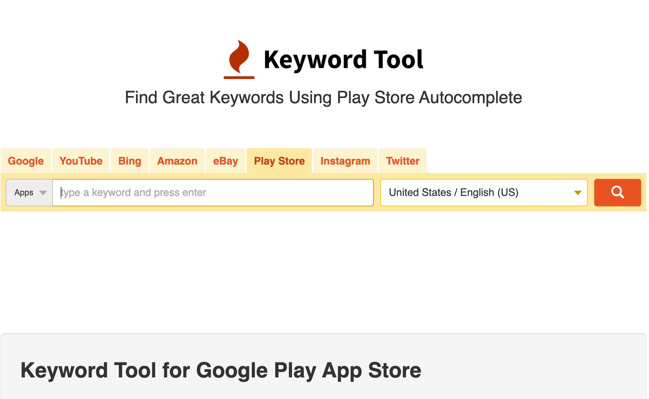The image size is (649, 399).
Task: Switch to the Google tab
Action: (x=26, y=161)
